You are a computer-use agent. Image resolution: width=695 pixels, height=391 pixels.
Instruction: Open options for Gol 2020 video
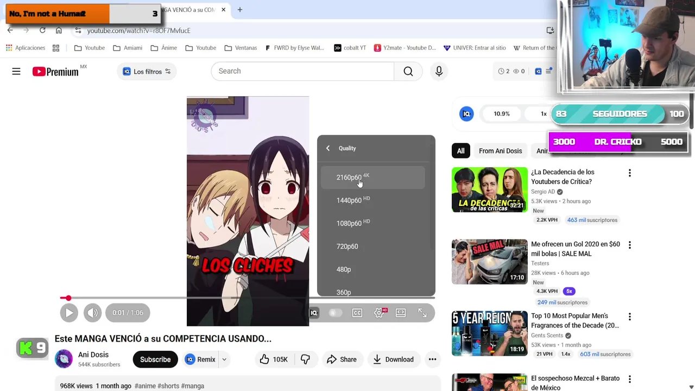630,245
